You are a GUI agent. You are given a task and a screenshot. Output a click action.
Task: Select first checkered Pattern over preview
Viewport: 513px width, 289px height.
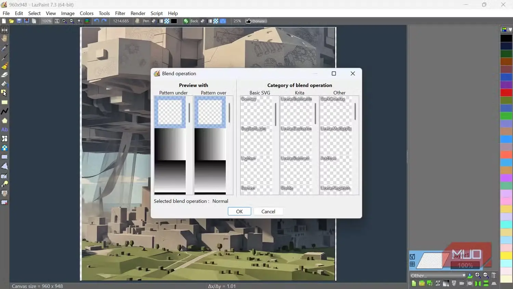210,112
